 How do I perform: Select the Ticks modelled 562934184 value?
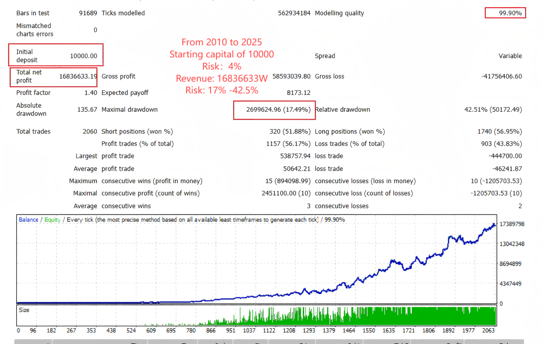[294, 13]
